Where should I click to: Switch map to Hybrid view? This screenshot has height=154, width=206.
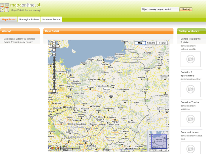[x=162, y=43]
